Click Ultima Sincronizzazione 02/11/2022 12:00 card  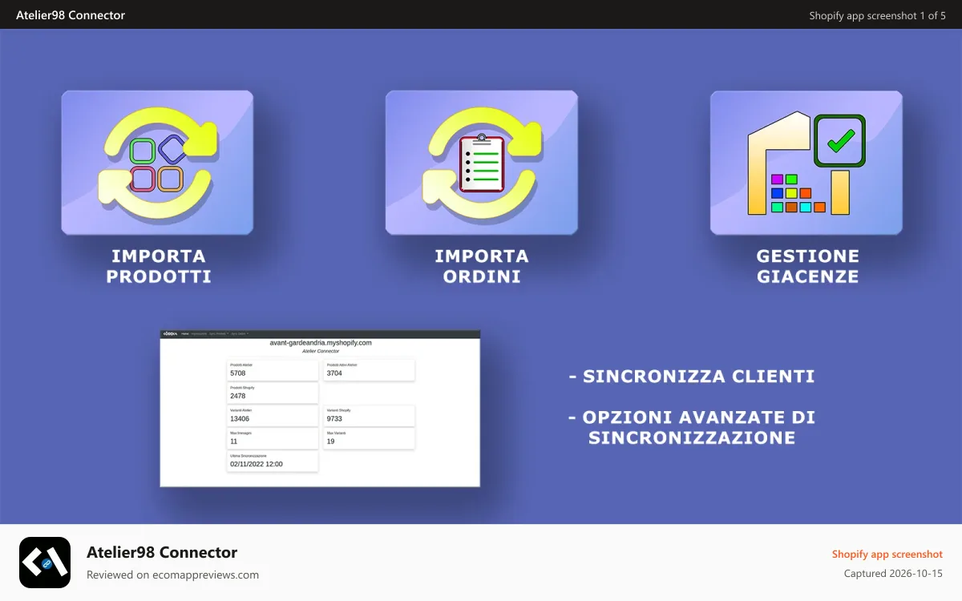[x=273, y=461]
